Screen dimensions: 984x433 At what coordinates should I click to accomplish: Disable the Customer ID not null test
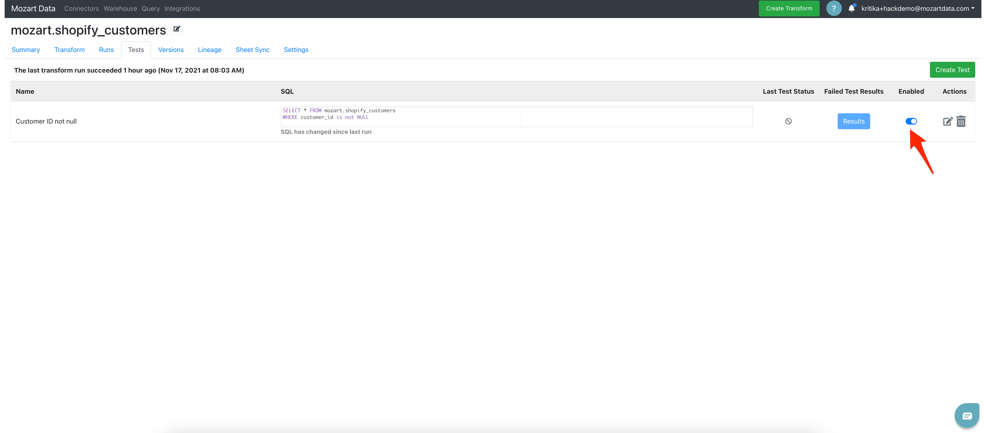[x=911, y=122]
